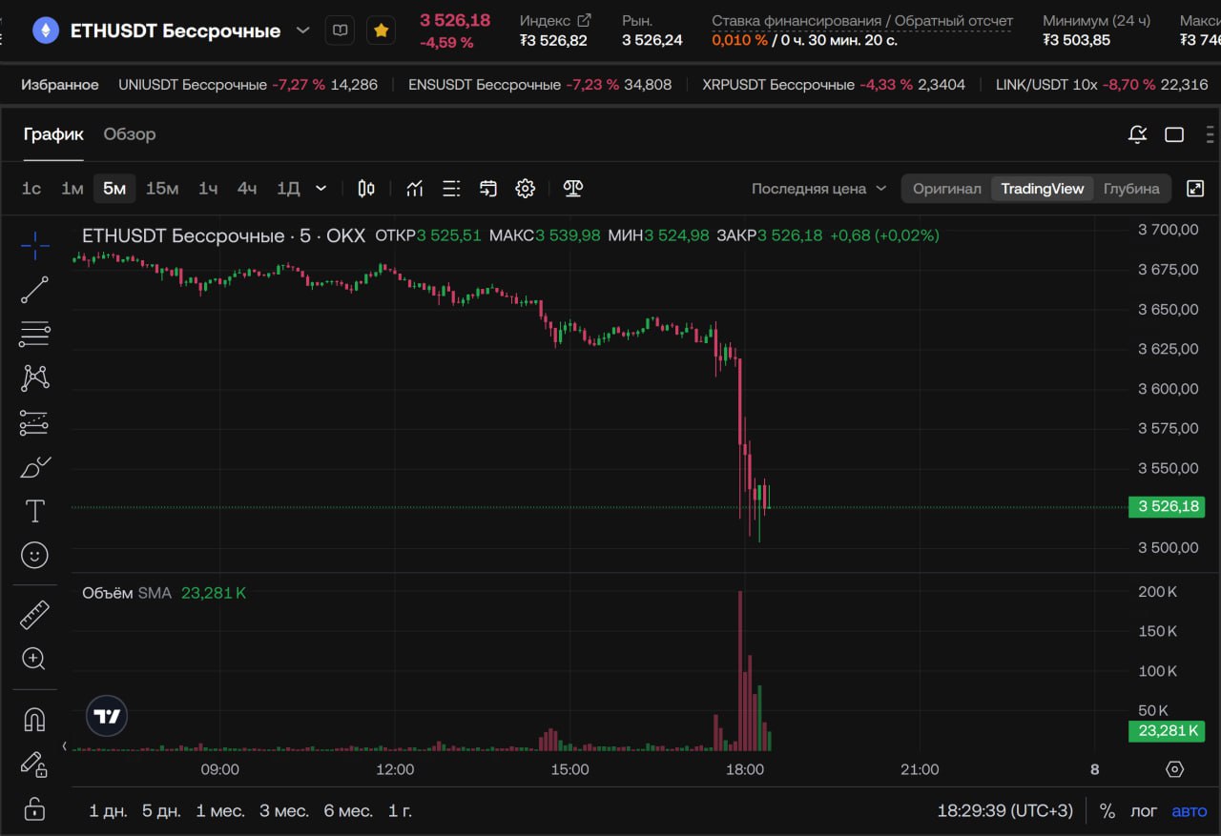This screenshot has width=1221, height=836.
Task: Expand the ETHUSDT pair selector chevron
Action: (x=303, y=31)
